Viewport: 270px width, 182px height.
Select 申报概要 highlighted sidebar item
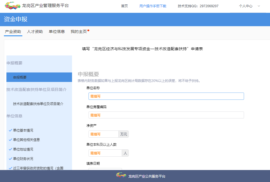point(39,77)
